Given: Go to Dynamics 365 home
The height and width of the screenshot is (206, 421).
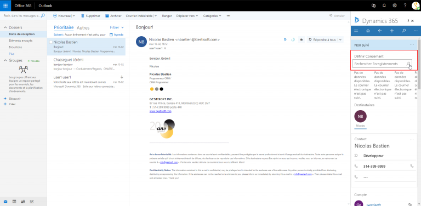Looking at the screenshot, I should click(368, 31).
